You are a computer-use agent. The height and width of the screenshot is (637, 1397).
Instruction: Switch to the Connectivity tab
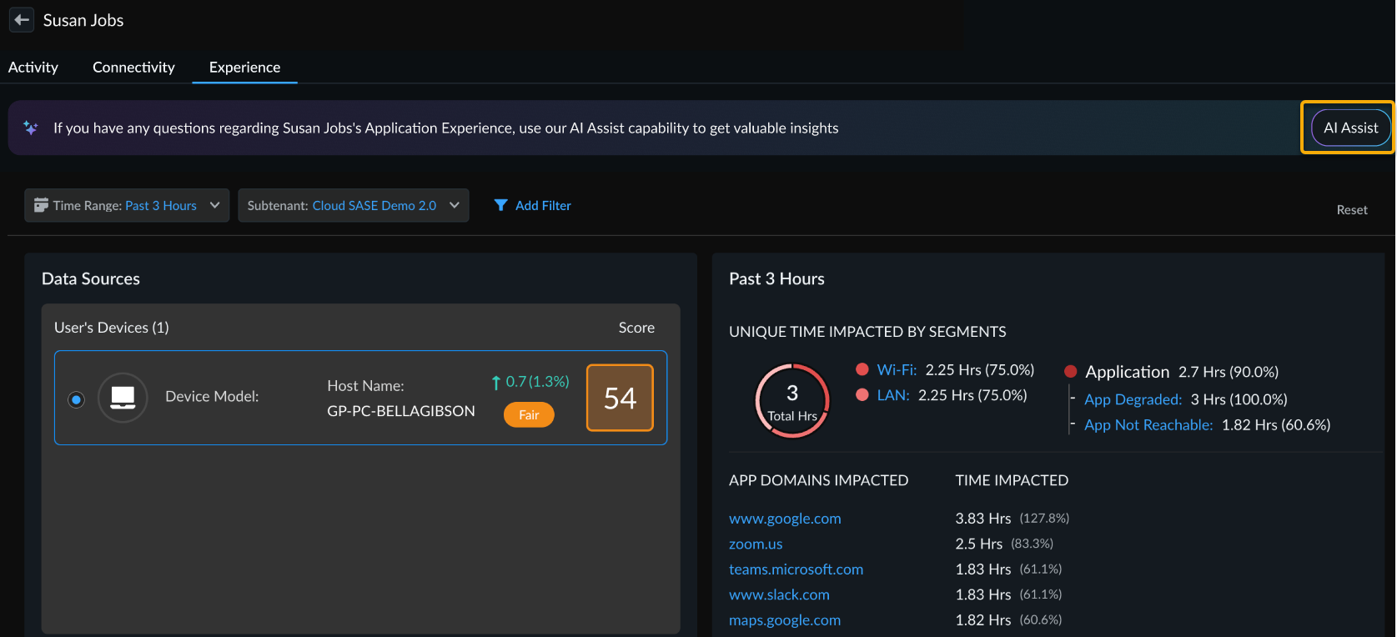(133, 68)
